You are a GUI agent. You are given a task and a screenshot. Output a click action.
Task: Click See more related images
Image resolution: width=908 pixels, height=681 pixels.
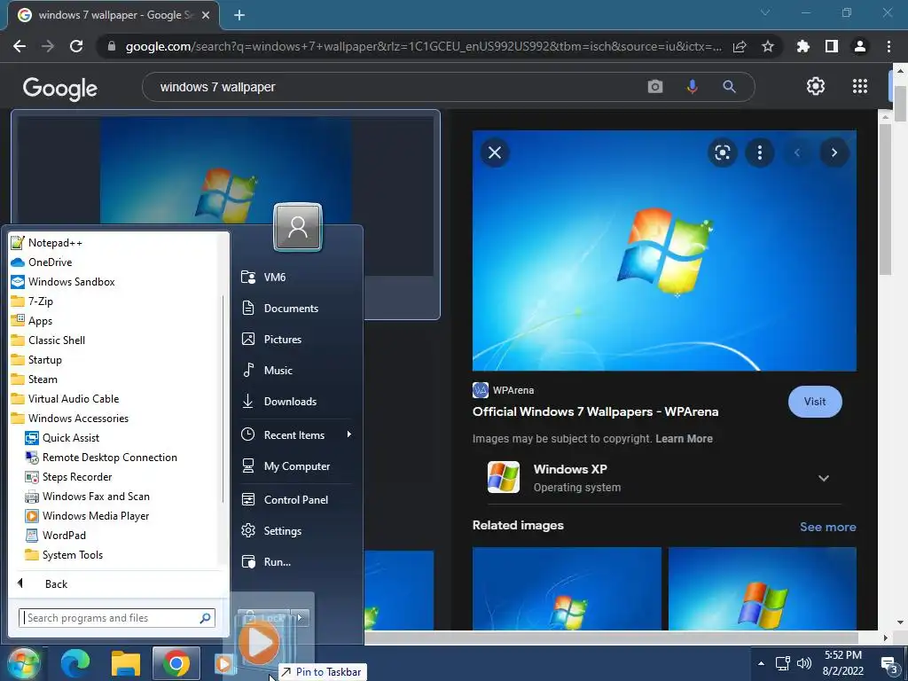(x=827, y=527)
